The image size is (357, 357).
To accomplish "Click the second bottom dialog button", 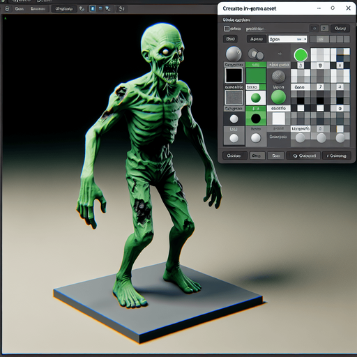I will click(257, 155).
